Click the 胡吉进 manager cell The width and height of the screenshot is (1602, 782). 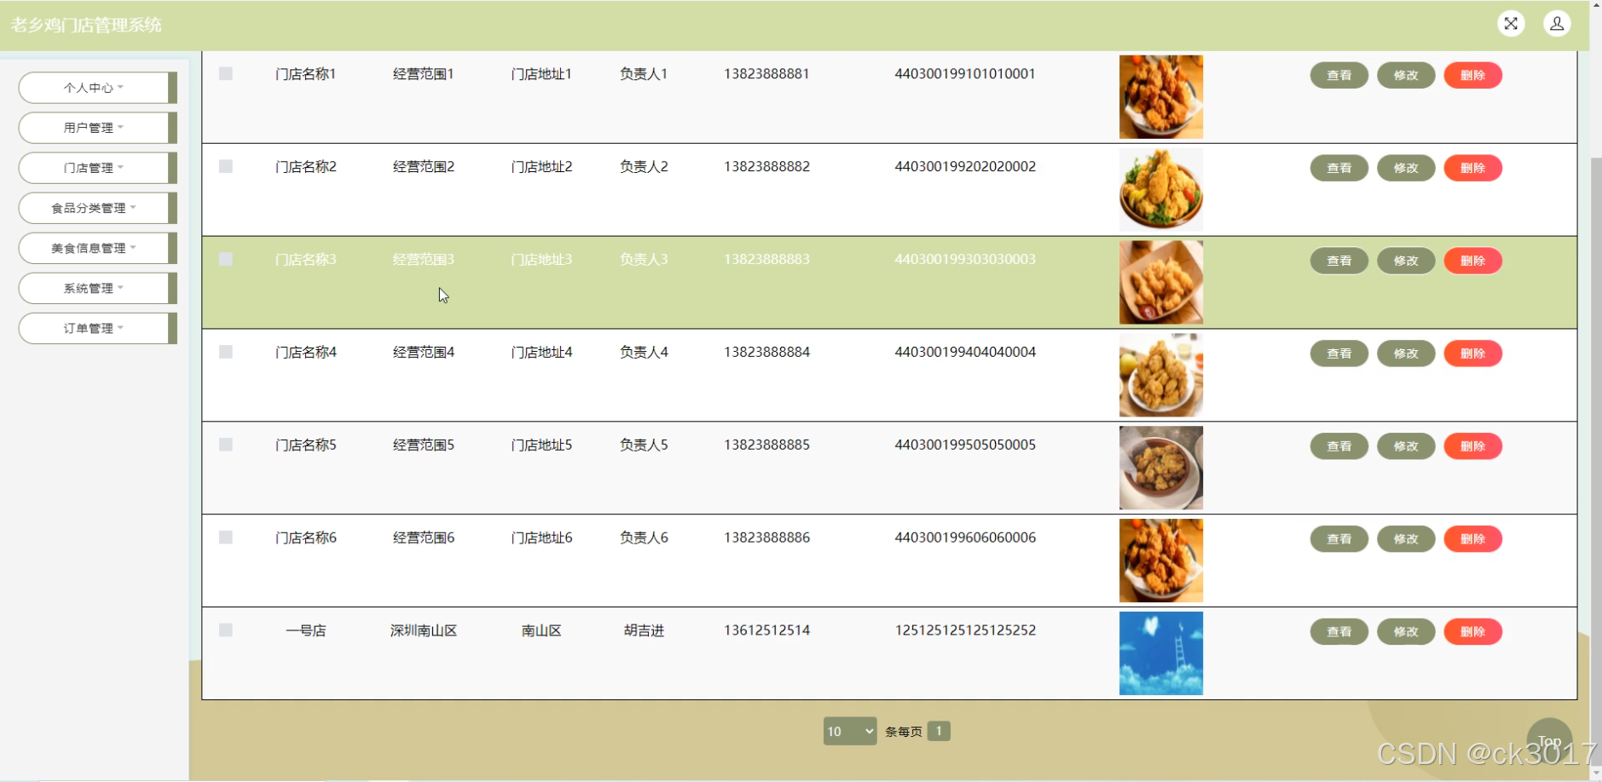coord(644,631)
